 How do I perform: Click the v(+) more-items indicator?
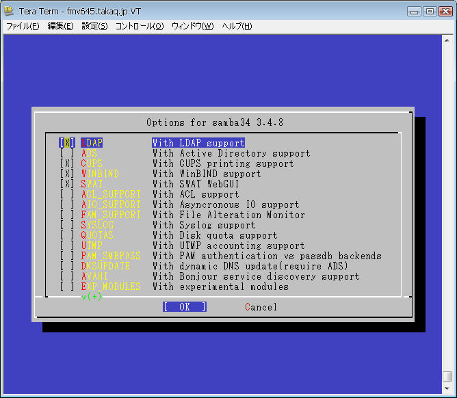click(92, 297)
